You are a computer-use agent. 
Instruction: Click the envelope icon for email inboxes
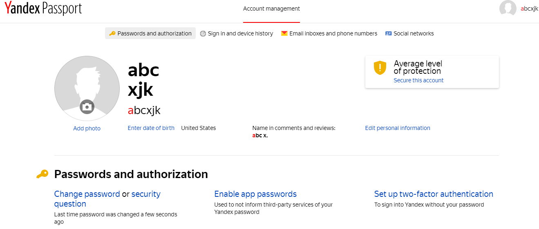click(284, 33)
